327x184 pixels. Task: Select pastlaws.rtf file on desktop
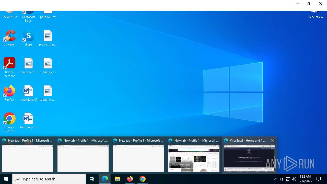click(x=48, y=15)
